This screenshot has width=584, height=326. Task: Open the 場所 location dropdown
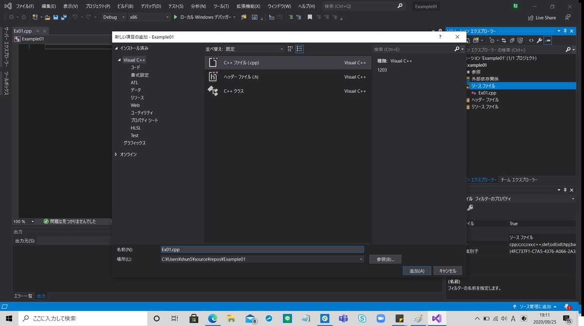click(361, 259)
